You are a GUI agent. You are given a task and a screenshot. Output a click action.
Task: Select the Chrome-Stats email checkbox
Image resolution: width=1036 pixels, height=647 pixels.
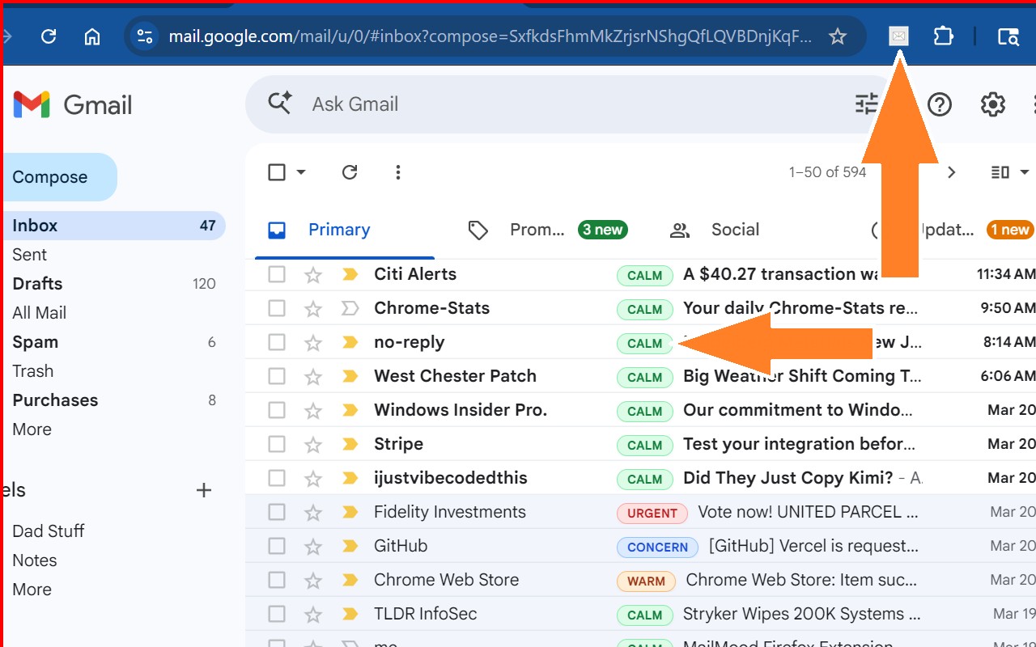pos(277,308)
